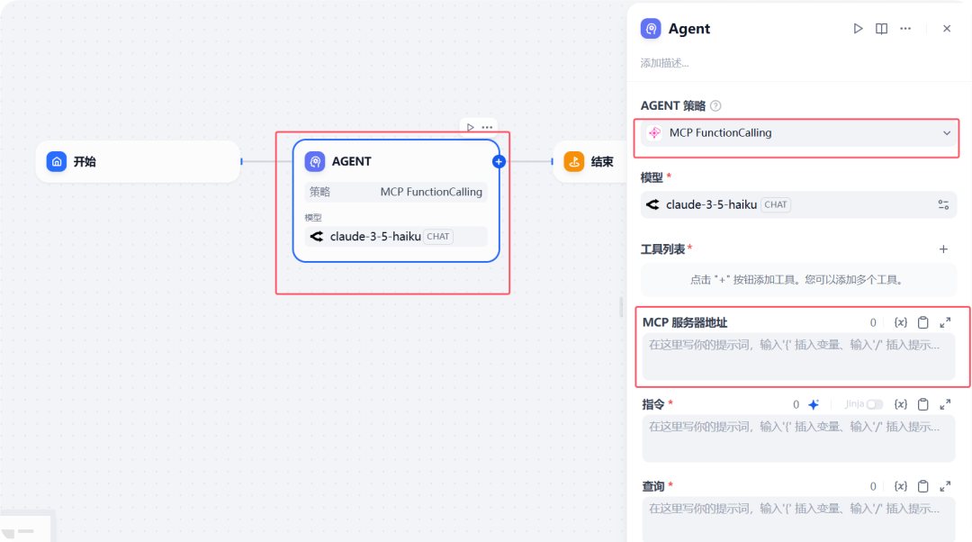Open prompt generator sparkle for 指令
Image resolution: width=972 pixels, height=542 pixels.
click(813, 404)
